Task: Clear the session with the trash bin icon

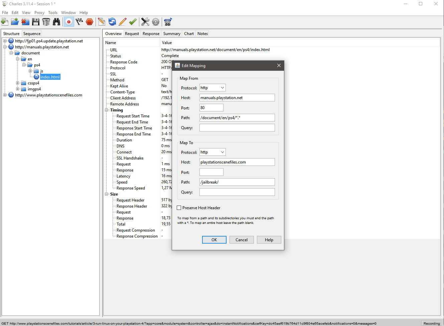Action: [46, 22]
